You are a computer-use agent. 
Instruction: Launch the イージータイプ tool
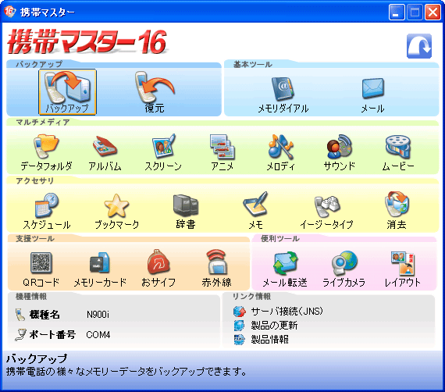pos(326,212)
